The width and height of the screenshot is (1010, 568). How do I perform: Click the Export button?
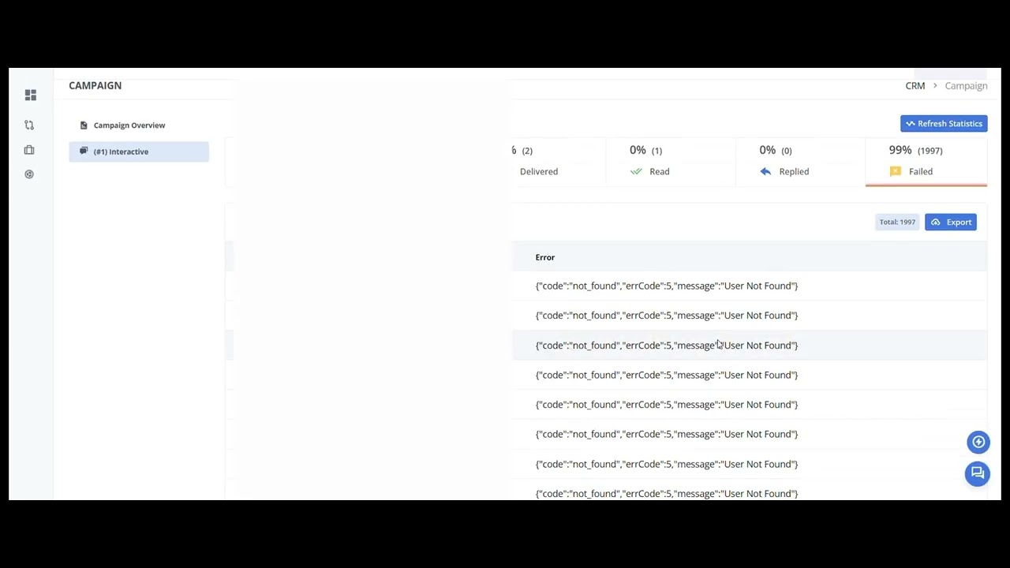coord(951,222)
